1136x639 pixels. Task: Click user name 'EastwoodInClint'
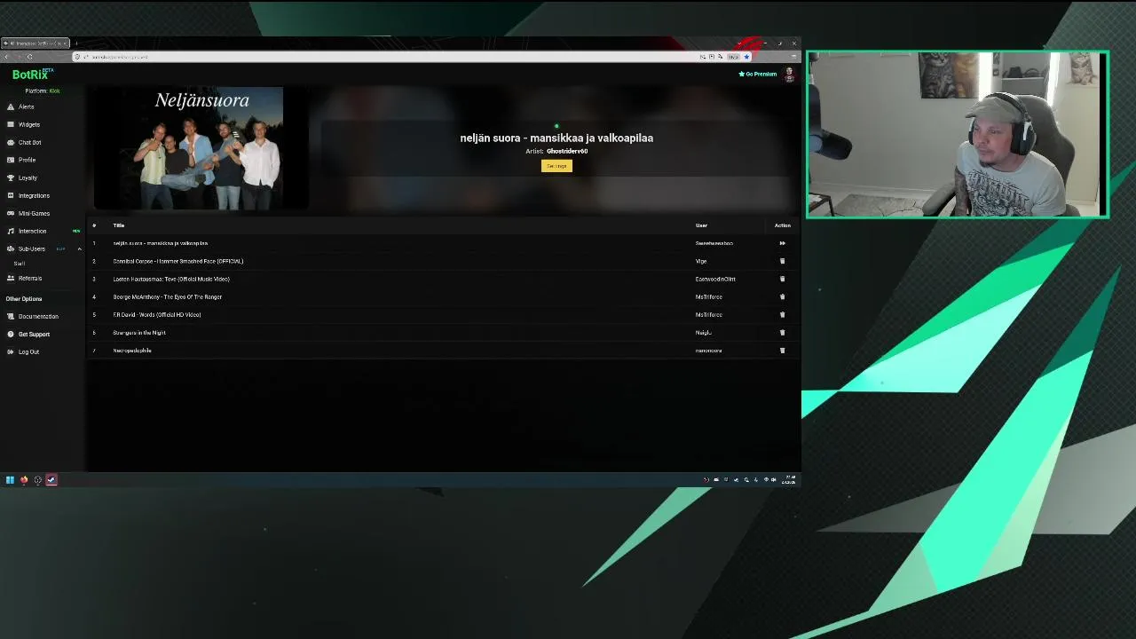[715, 279]
